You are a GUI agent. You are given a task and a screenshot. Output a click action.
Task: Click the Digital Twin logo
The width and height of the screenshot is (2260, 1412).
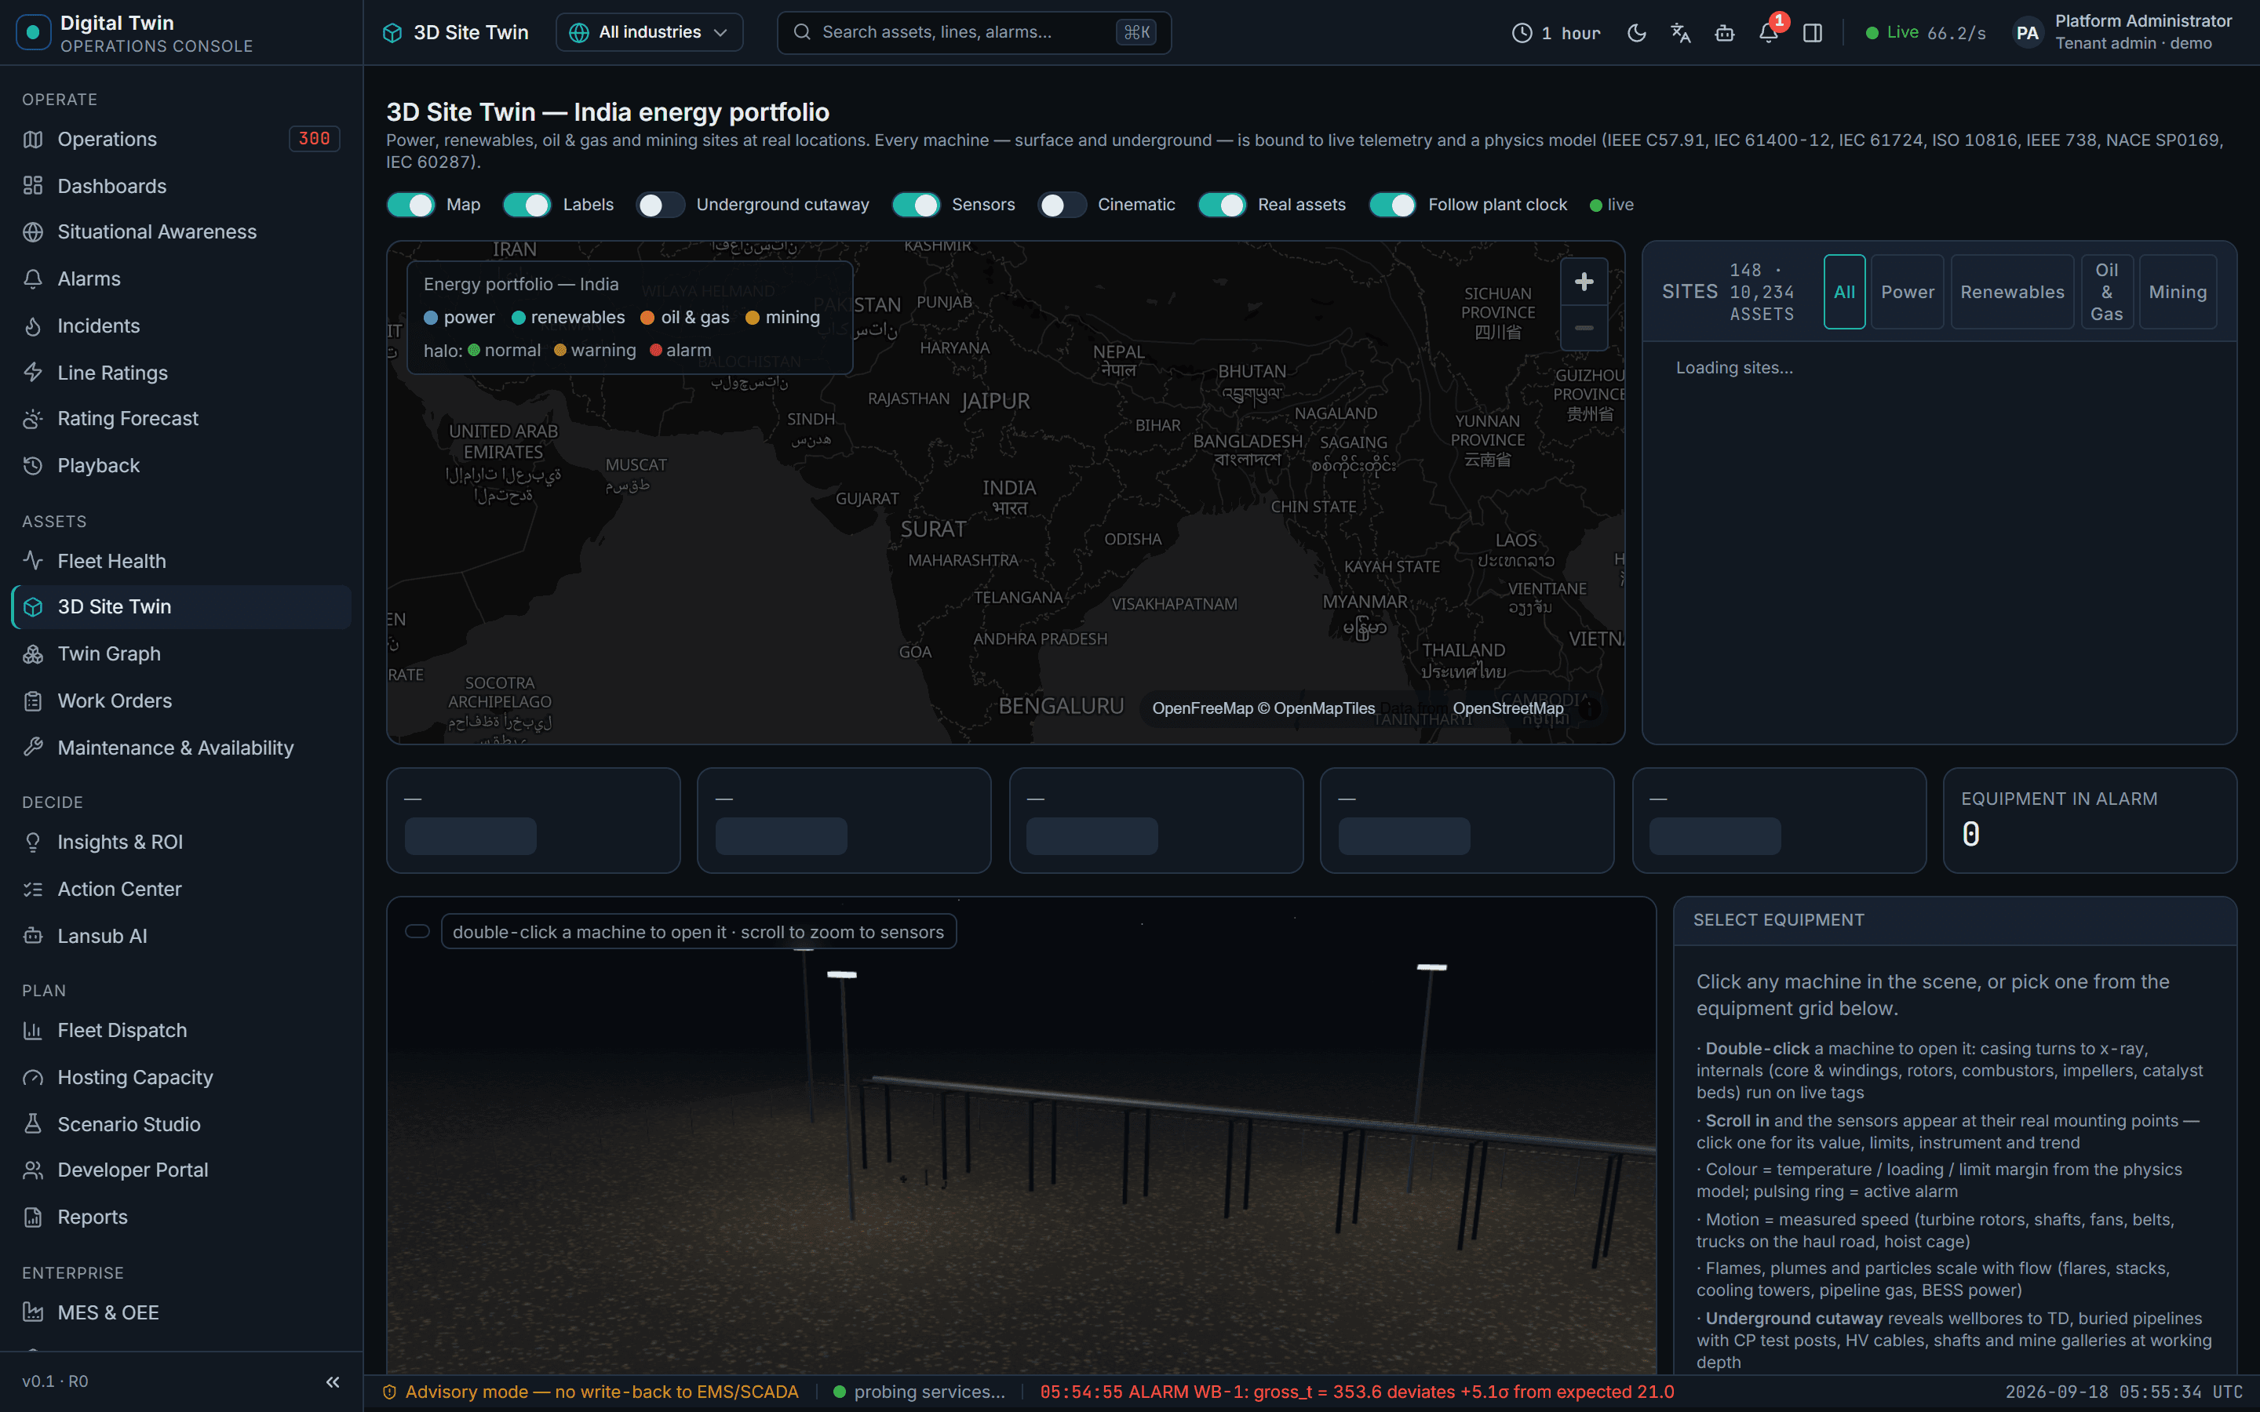pyautogui.click(x=34, y=33)
